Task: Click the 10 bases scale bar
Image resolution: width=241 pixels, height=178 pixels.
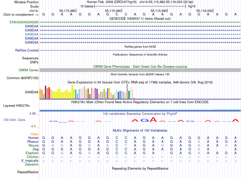Action: click(x=140, y=6)
